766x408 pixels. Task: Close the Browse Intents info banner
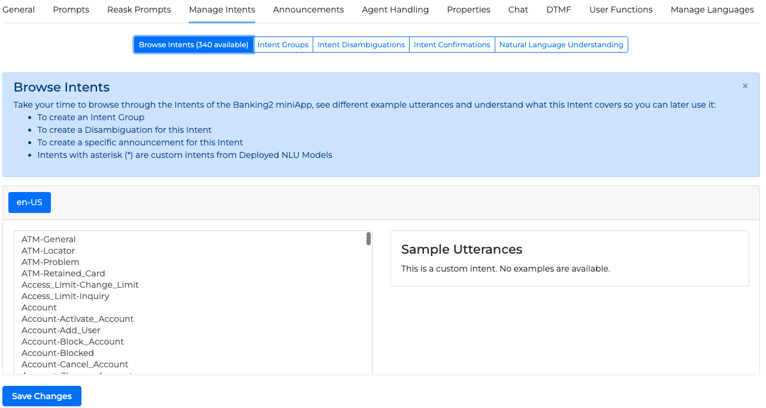coord(745,86)
